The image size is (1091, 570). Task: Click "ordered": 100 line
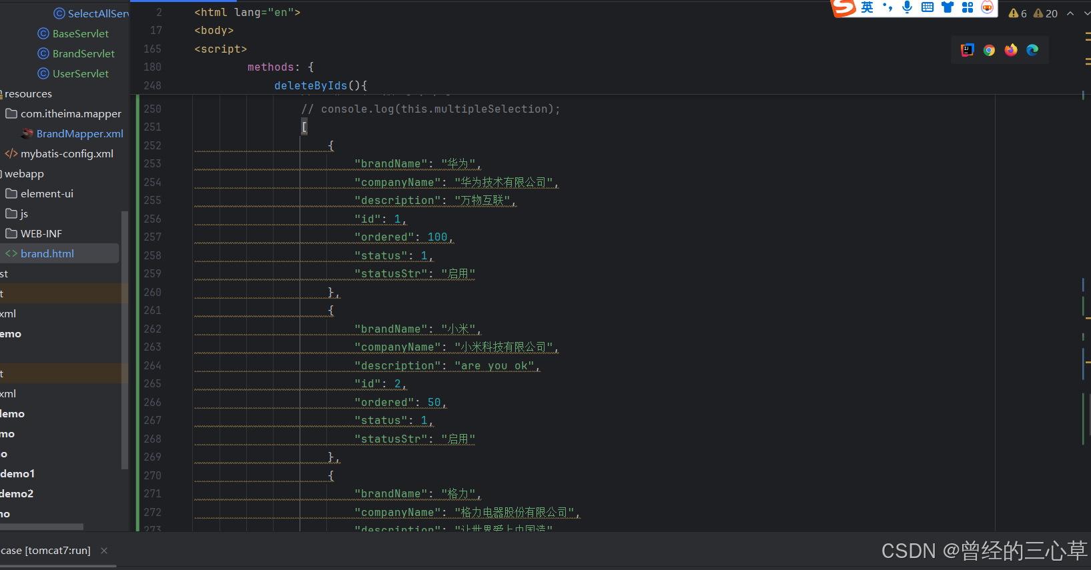pyautogui.click(x=404, y=237)
